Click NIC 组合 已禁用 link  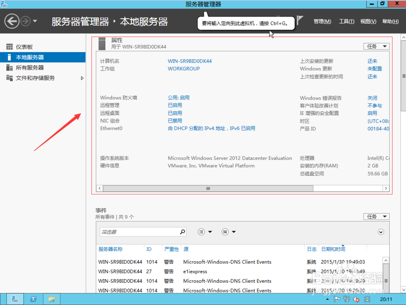[x=175, y=121]
